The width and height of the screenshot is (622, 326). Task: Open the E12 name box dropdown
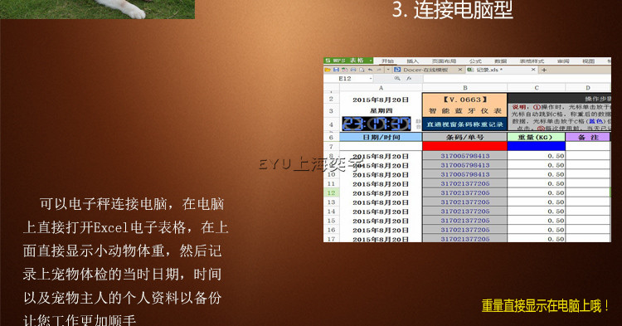[371, 79]
